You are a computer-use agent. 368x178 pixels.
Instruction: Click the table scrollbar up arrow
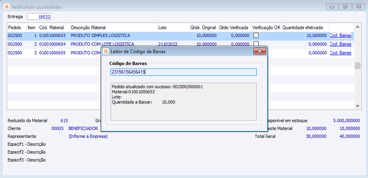click(357, 27)
